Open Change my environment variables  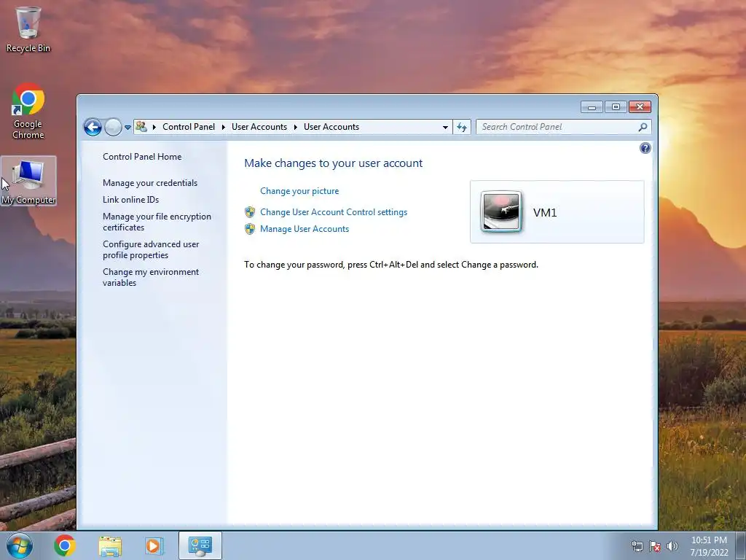[x=151, y=277]
